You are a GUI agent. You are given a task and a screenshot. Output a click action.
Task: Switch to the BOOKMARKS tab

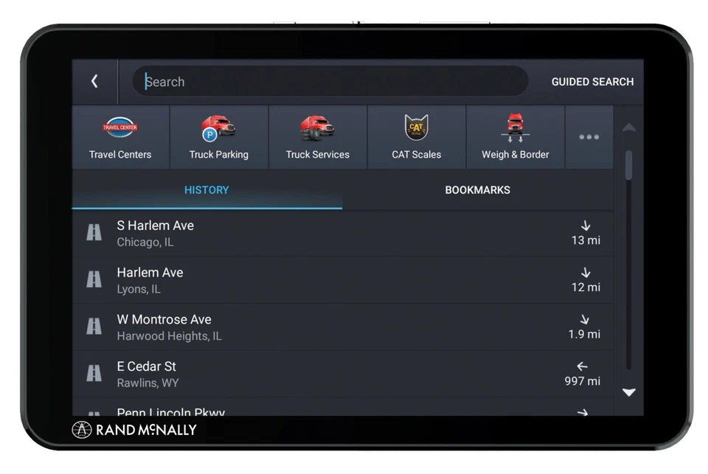click(477, 189)
